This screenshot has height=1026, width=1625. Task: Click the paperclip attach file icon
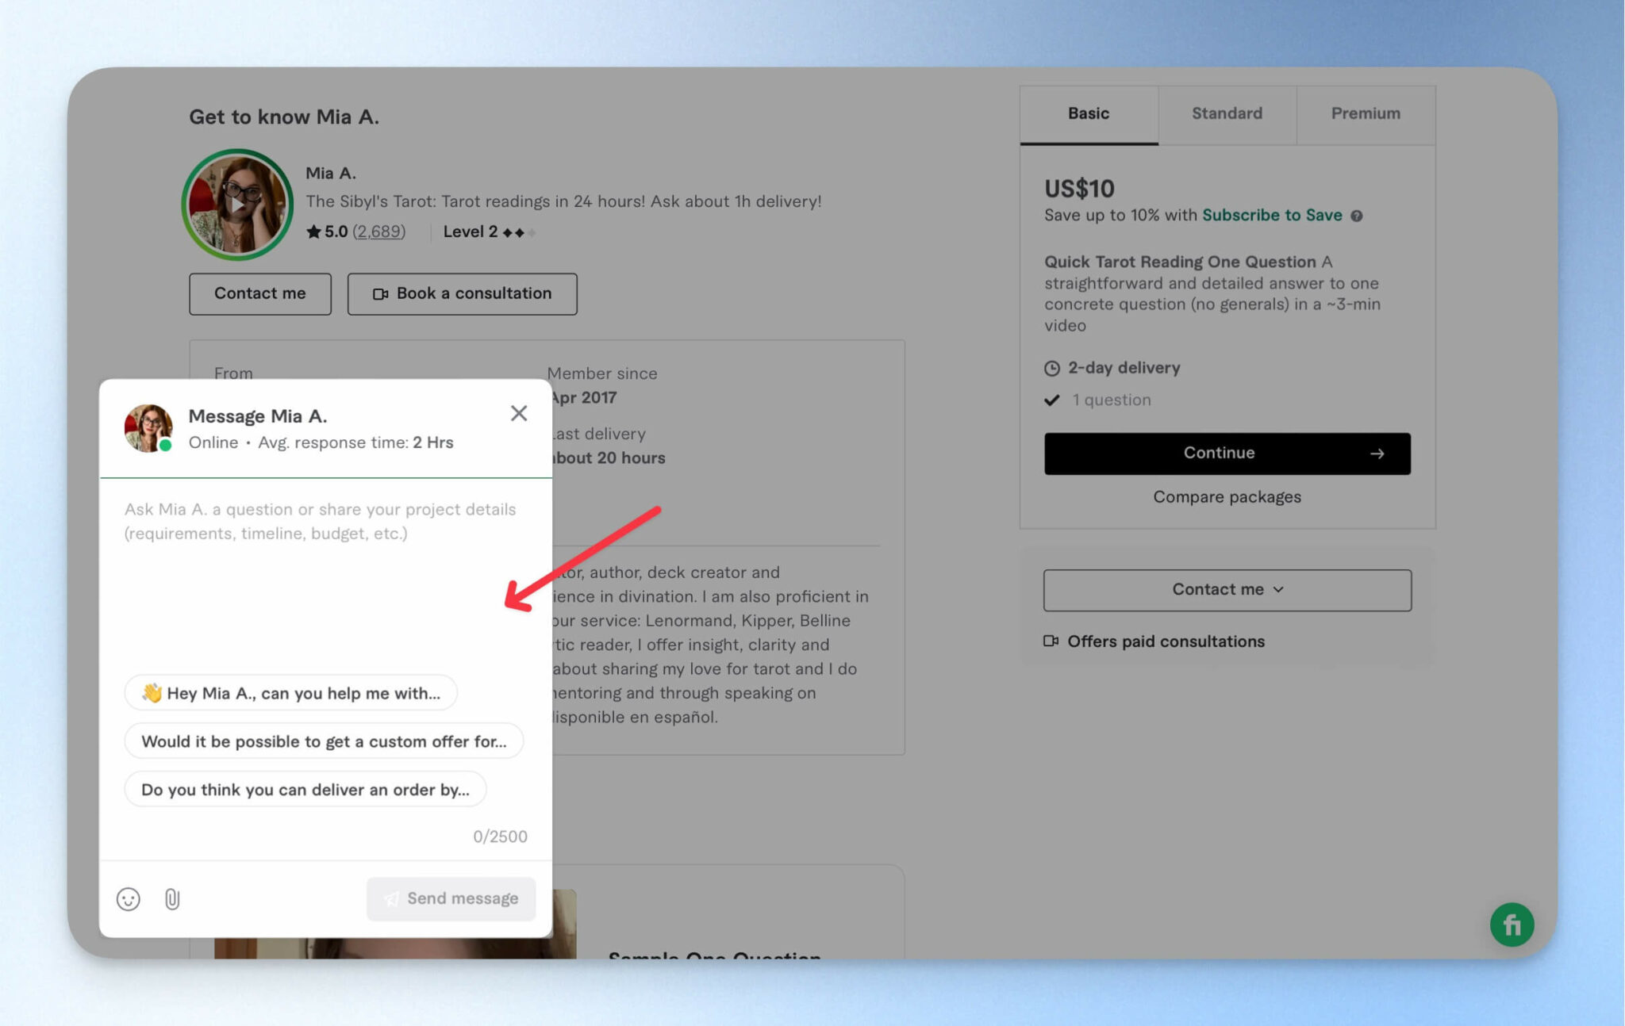click(172, 898)
